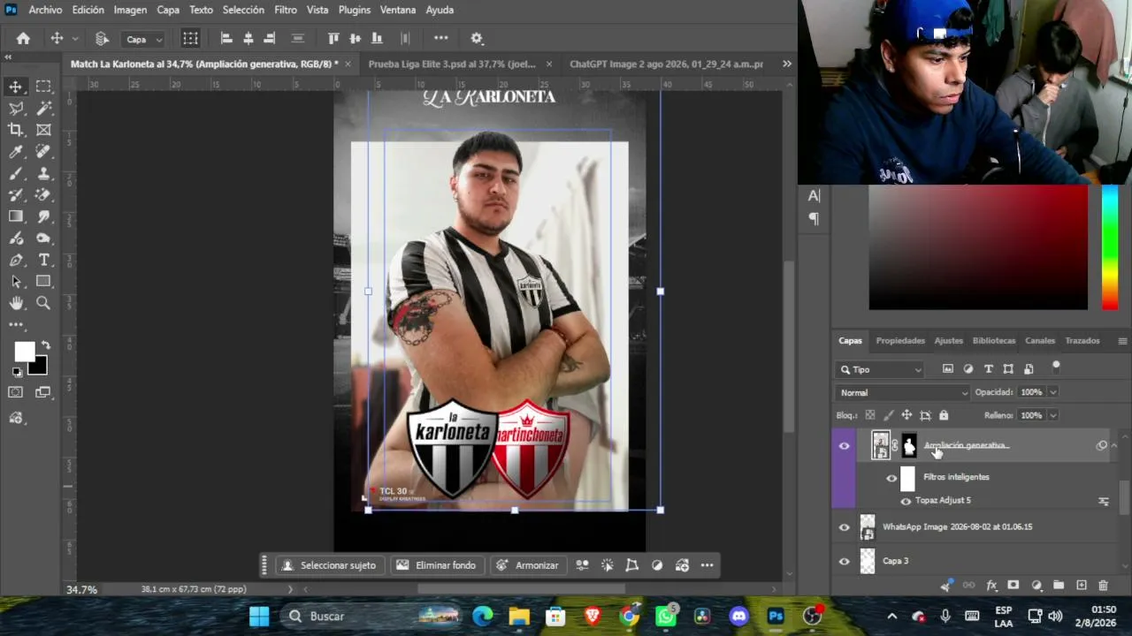
Task: Open the Layers panel menu
Action: pyautogui.click(x=1122, y=341)
